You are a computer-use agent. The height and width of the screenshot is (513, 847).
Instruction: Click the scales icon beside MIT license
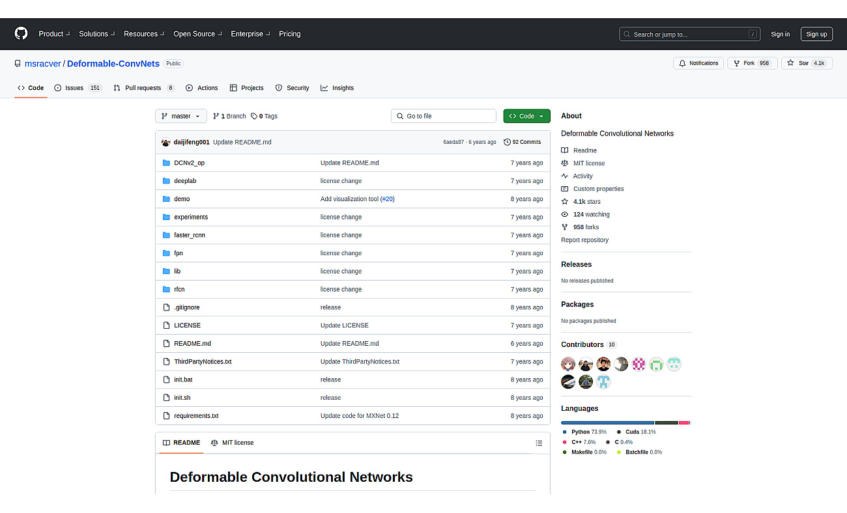click(565, 163)
